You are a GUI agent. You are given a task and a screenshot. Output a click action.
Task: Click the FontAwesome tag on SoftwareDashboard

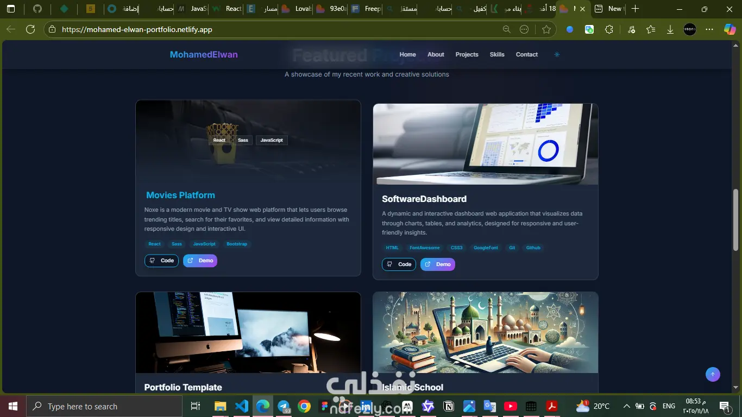(x=425, y=248)
